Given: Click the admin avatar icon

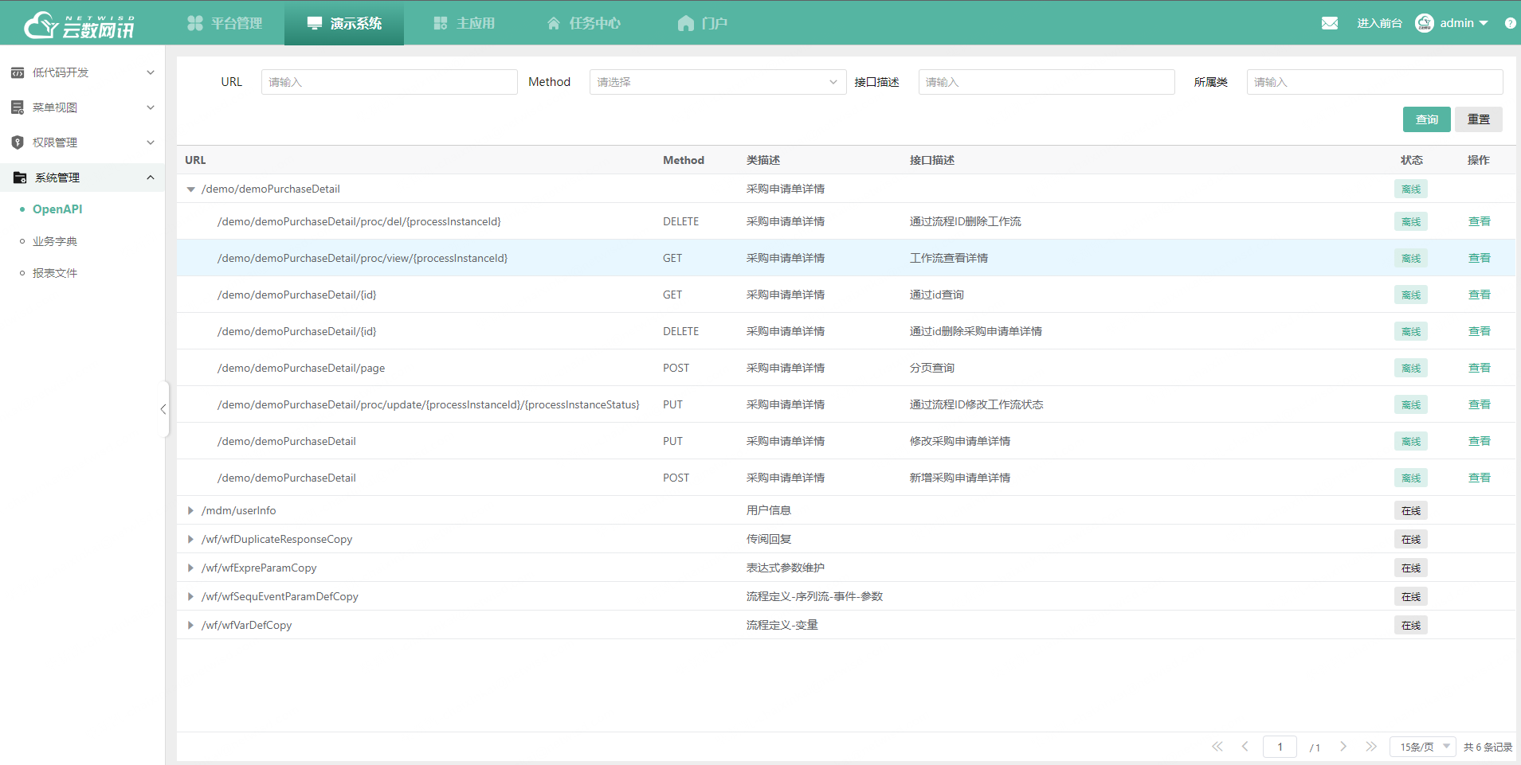Looking at the screenshot, I should (1424, 22).
